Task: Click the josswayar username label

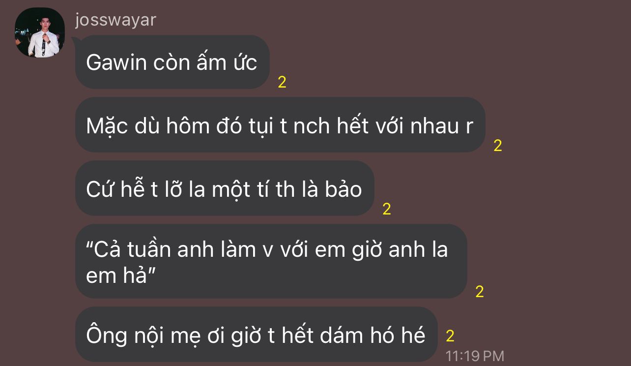Action: tap(115, 20)
